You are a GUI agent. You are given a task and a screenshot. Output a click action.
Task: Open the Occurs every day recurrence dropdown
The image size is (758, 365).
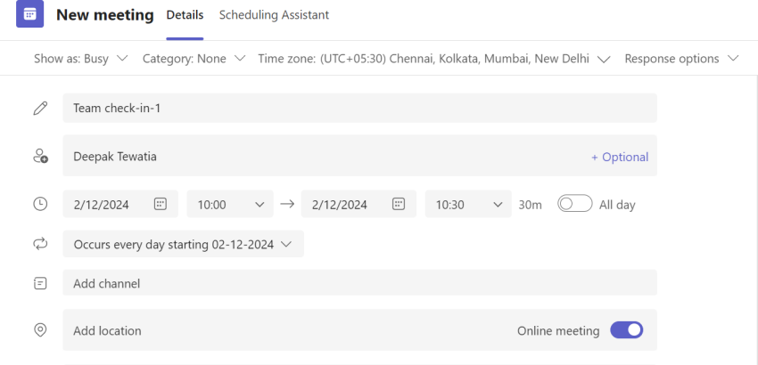[x=183, y=244]
